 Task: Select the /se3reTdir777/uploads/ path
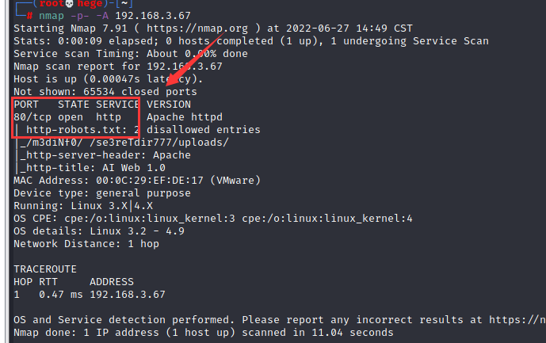point(159,143)
